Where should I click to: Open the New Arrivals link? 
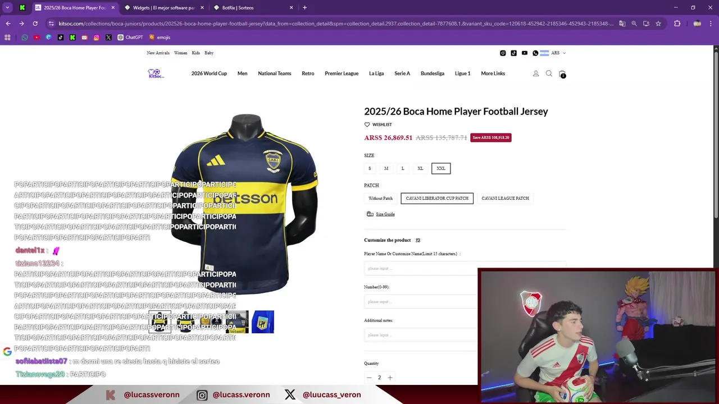[x=158, y=53]
